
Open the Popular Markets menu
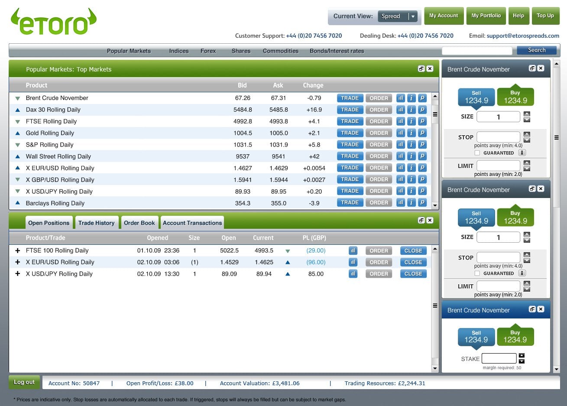[x=129, y=51]
